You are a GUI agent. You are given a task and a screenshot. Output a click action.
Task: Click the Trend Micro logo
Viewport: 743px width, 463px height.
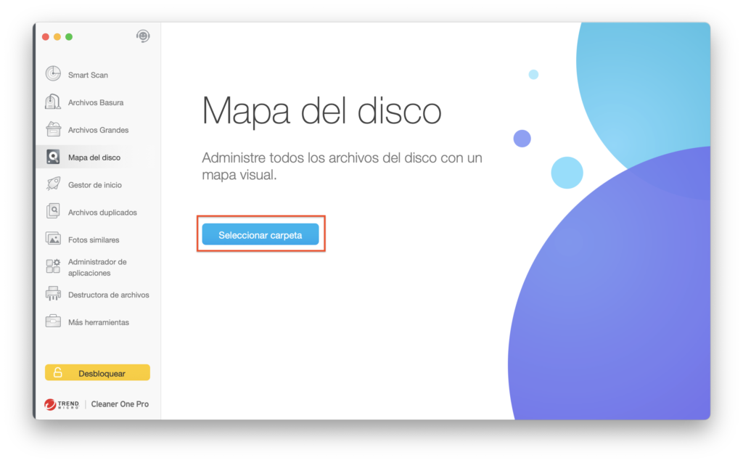(x=62, y=404)
